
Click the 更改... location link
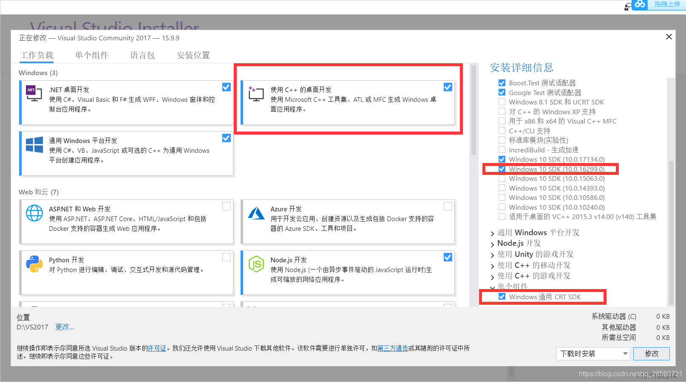(x=65, y=327)
